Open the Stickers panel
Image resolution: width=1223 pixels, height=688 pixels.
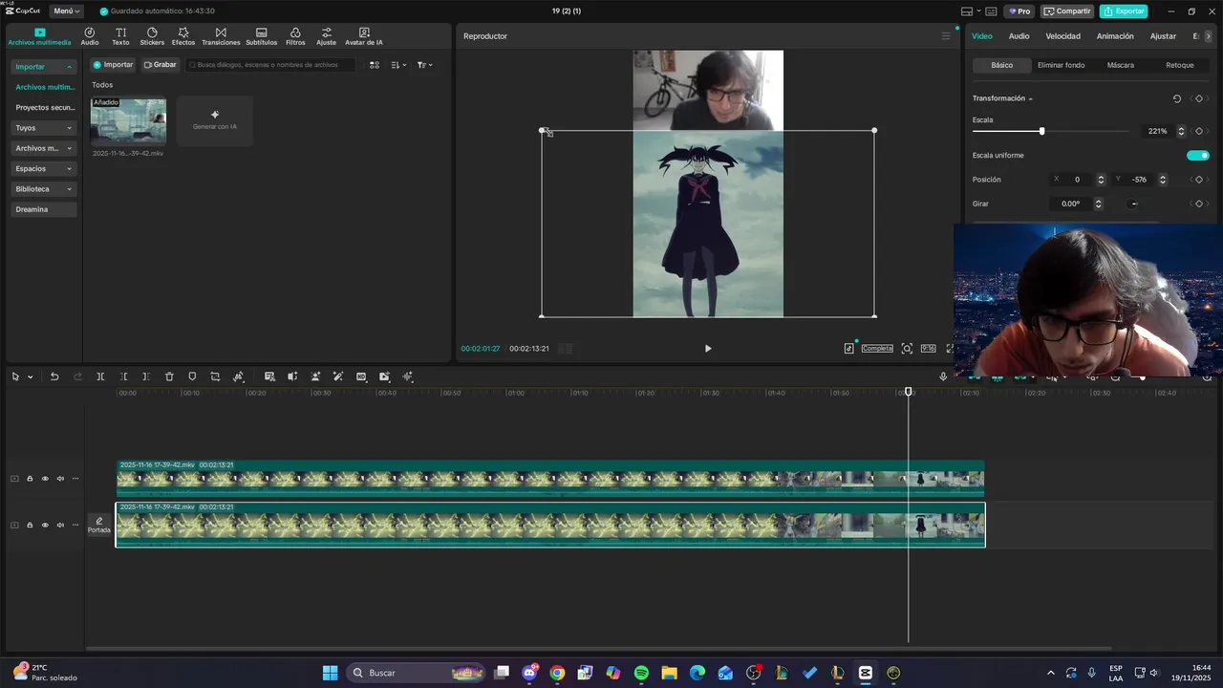[152, 36]
